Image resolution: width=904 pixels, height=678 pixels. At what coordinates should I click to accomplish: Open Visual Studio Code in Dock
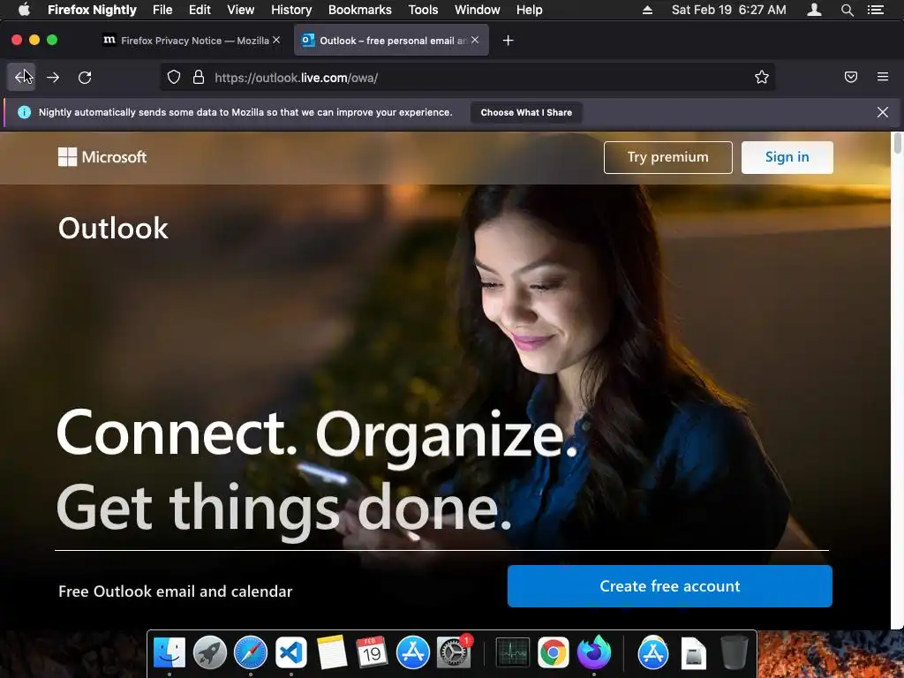[x=291, y=652]
